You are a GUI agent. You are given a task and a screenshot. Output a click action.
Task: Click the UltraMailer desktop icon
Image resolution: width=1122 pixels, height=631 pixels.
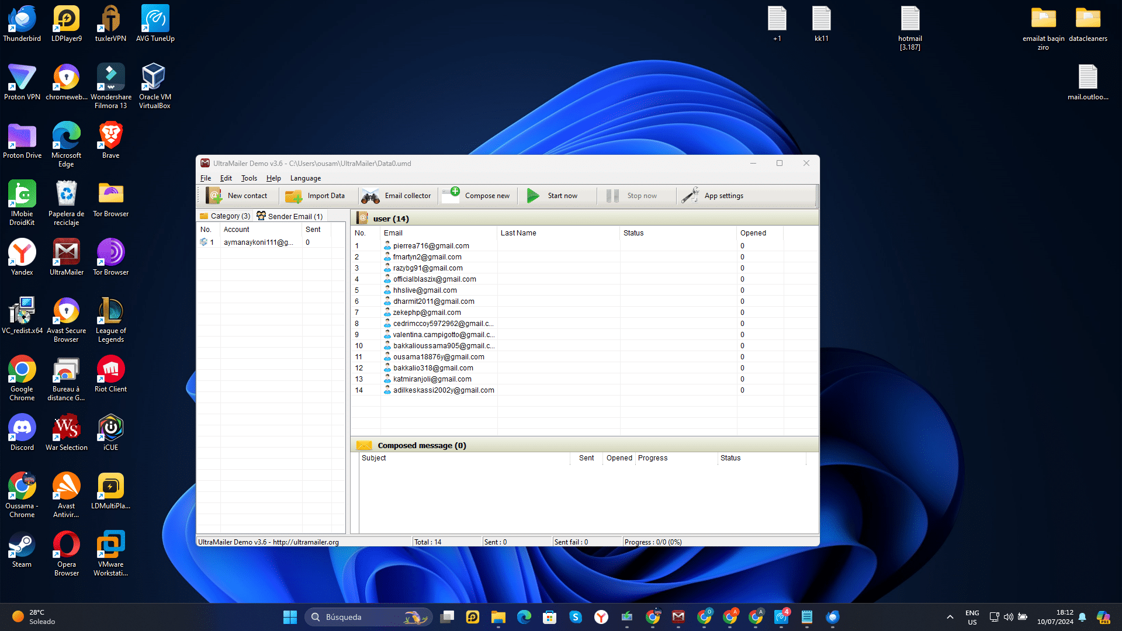coord(67,258)
